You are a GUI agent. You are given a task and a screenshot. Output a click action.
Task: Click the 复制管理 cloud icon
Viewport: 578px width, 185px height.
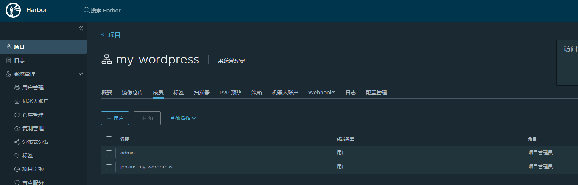(x=17, y=128)
